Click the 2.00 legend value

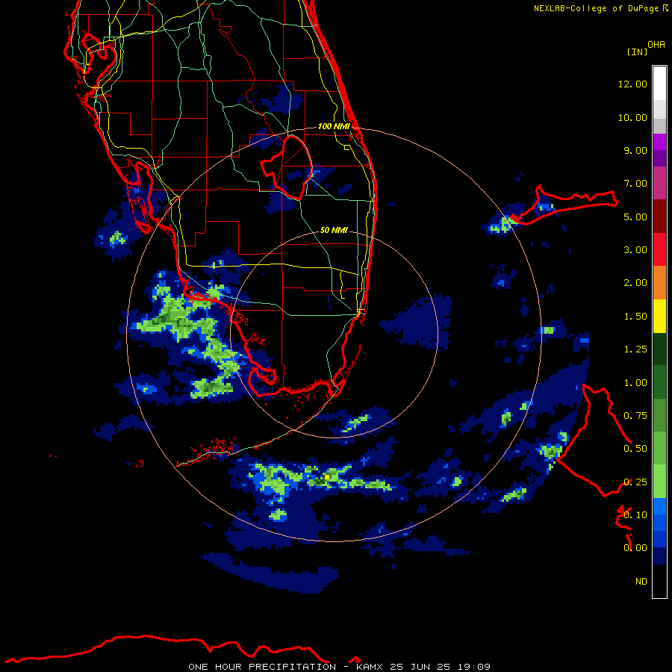coord(635,283)
